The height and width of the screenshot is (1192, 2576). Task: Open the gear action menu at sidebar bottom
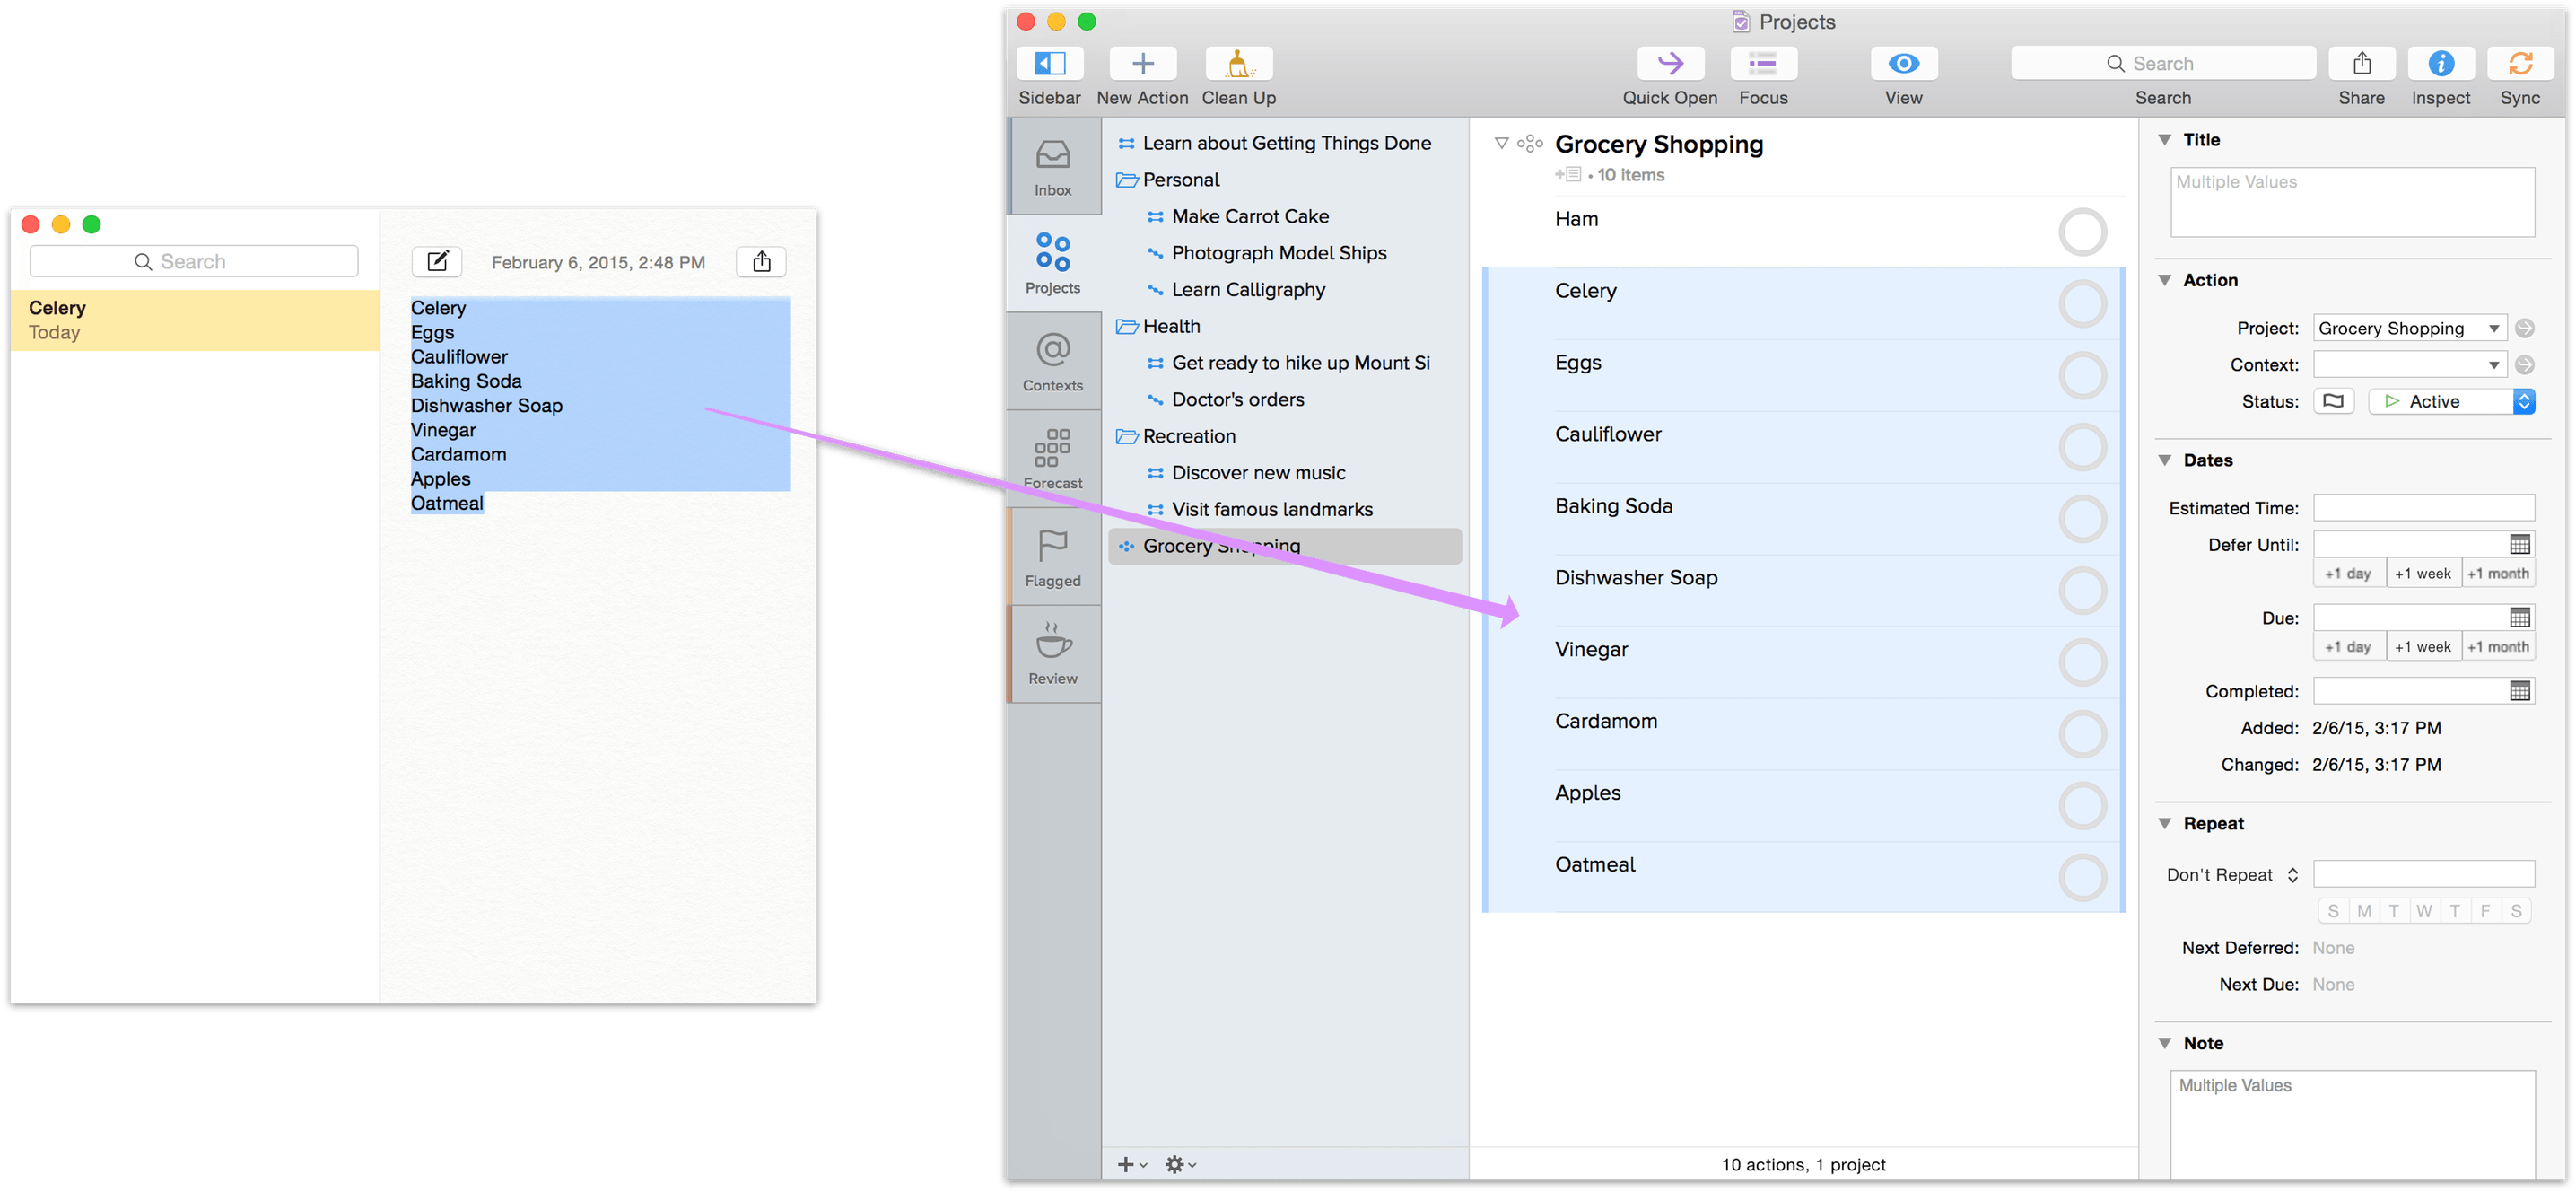point(1180,1165)
